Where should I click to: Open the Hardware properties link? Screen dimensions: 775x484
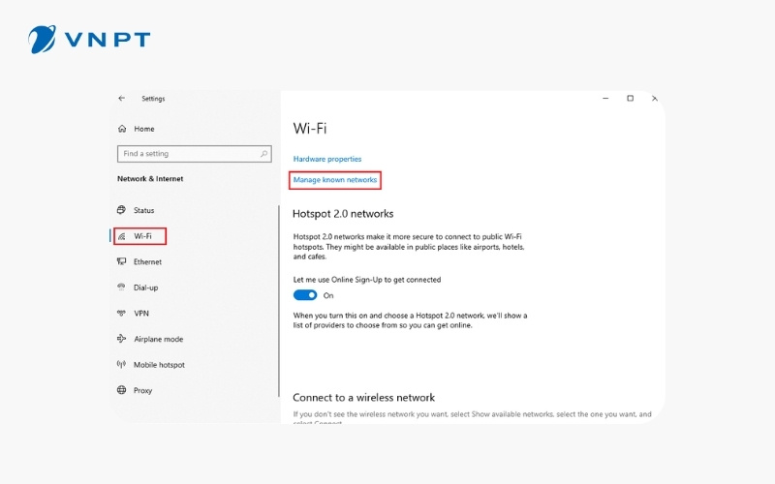tap(327, 159)
